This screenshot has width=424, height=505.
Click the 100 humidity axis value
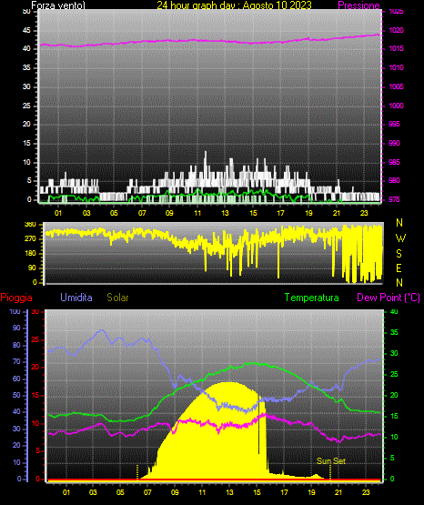pyautogui.click(x=15, y=311)
